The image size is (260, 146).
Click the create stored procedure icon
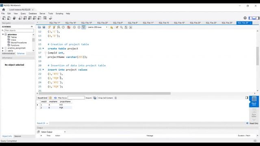tap(35, 18)
